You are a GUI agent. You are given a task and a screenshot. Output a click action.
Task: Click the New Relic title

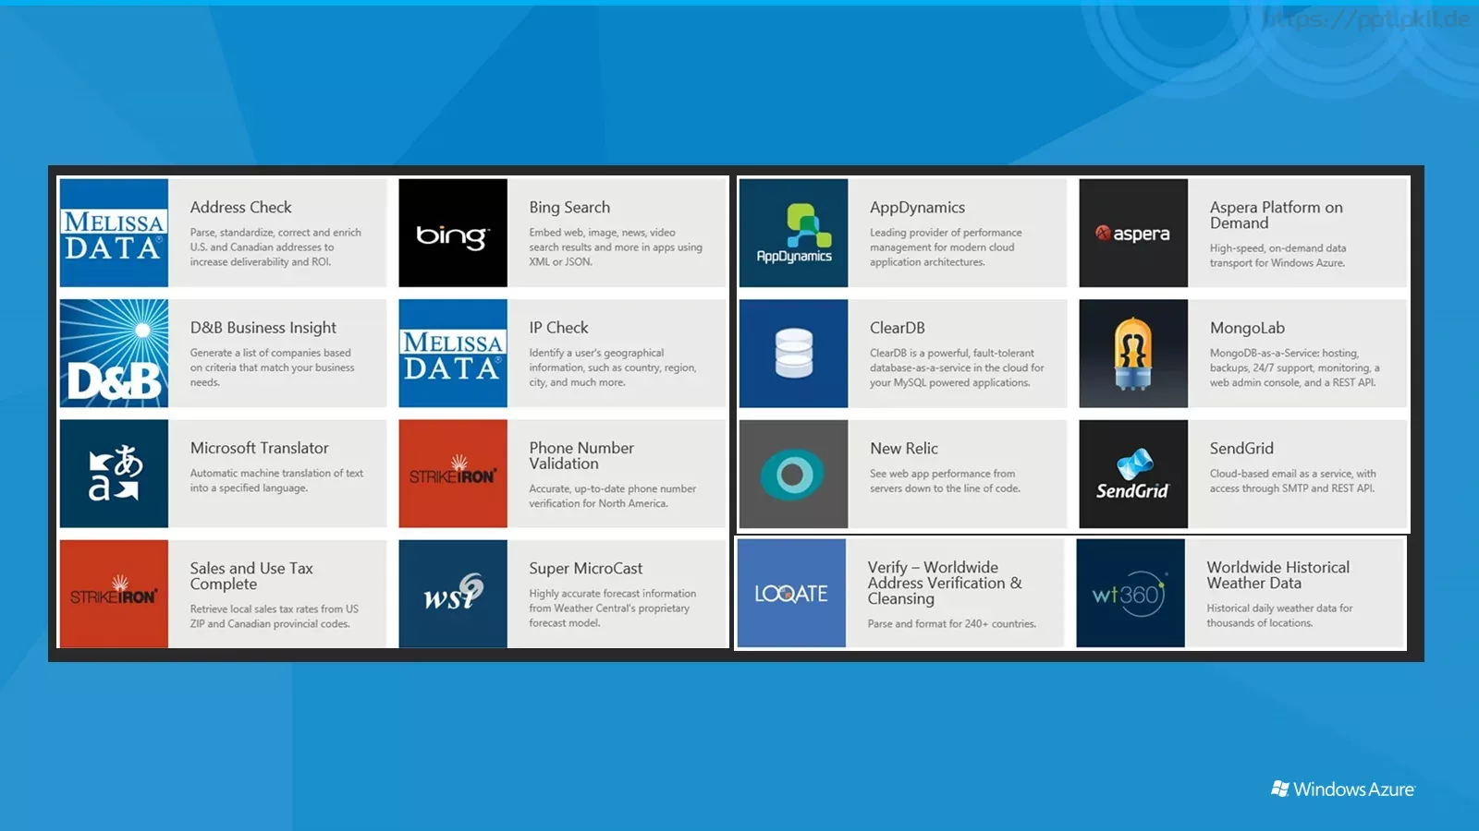tap(904, 448)
